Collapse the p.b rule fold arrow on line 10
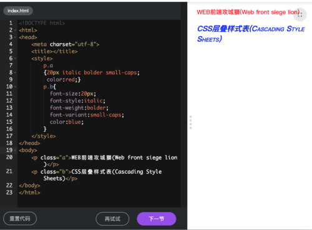This screenshot has width=312, height=230. pyautogui.click(x=15, y=87)
